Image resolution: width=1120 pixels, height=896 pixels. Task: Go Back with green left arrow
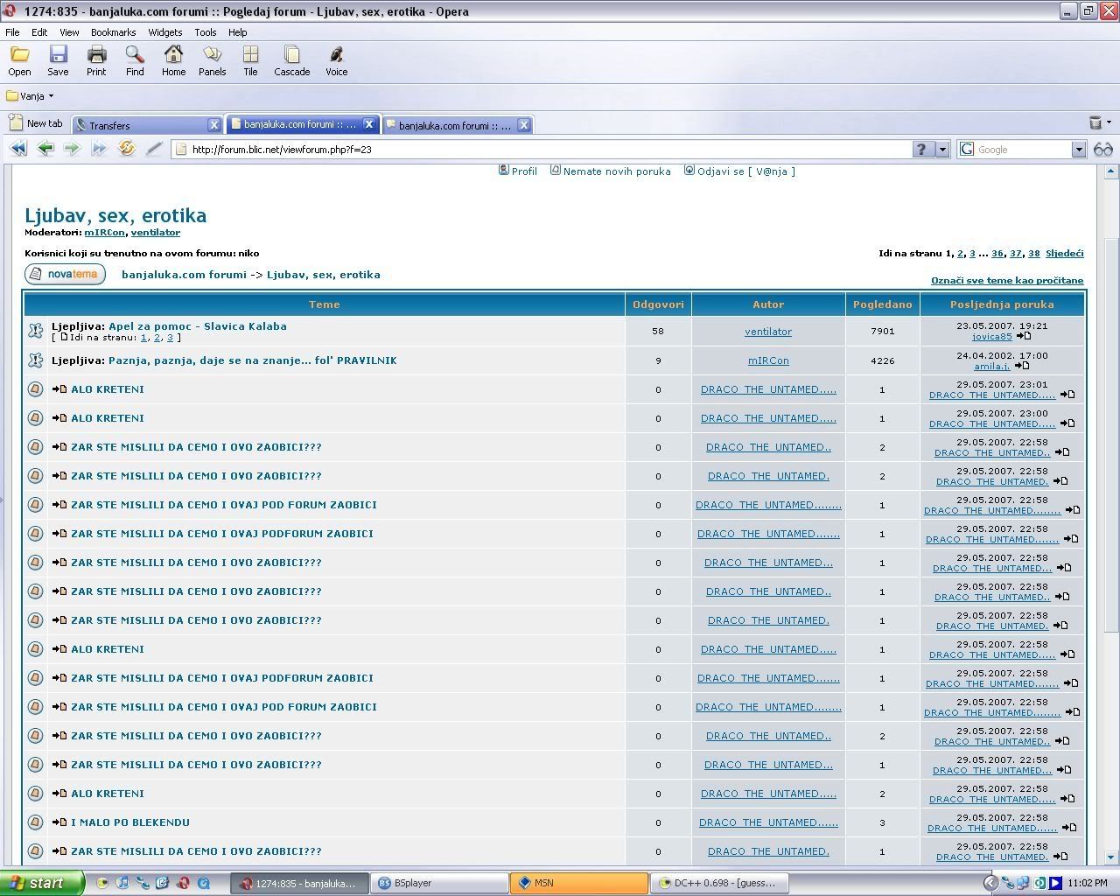(x=45, y=149)
